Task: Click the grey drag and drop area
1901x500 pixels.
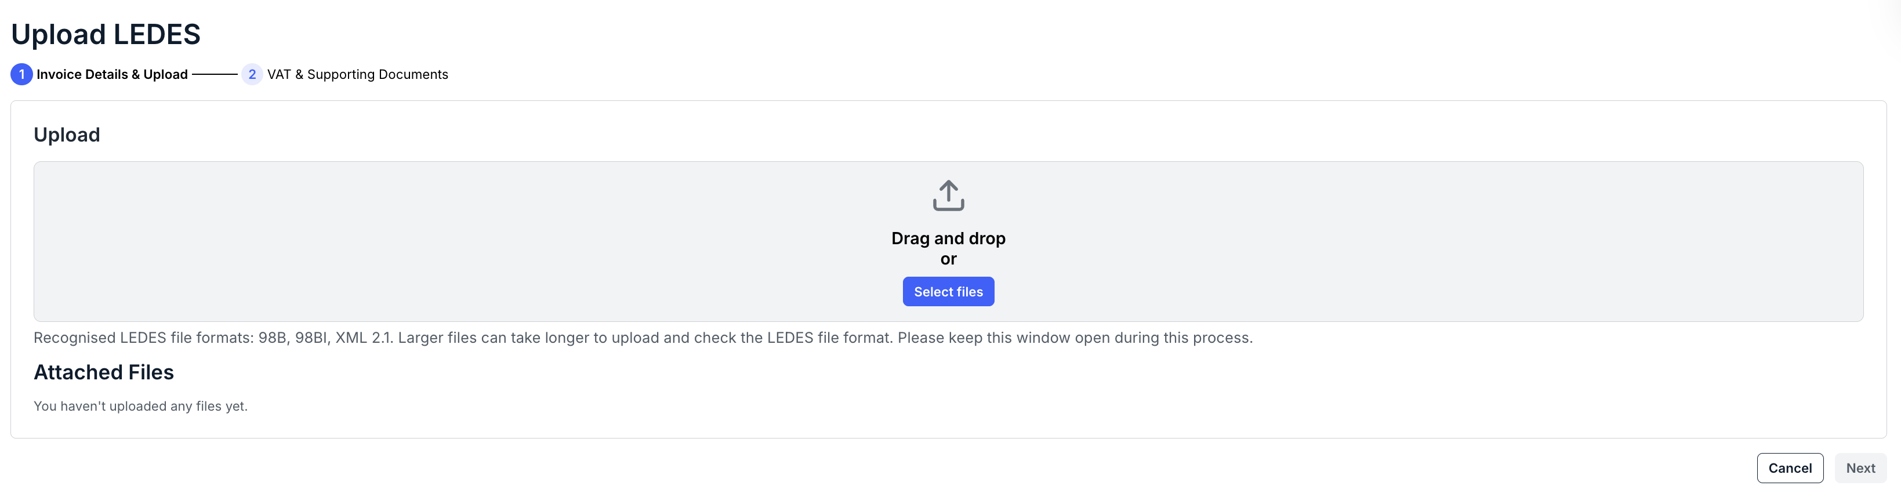Action: click(948, 241)
